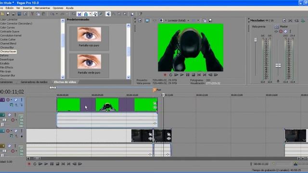Viewport: 308px width, 173px height.
Task: Pause playback in the bottom transport bar
Action: tap(51, 164)
